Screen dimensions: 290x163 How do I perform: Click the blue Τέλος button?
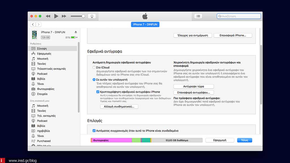coord(244,140)
